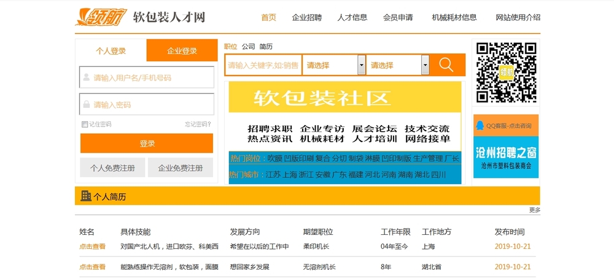Open the second 请选择 dropdown
This screenshot has height=279, width=614.
pos(398,65)
